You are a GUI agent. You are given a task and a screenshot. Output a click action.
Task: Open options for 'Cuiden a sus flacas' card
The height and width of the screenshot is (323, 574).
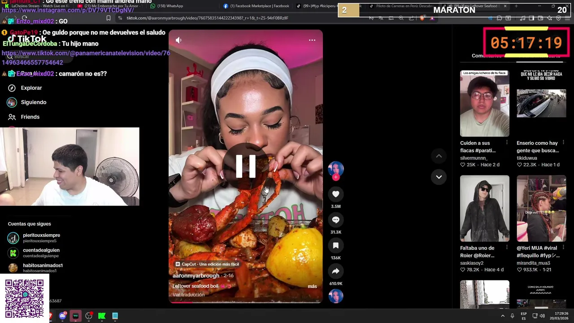coord(507,143)
